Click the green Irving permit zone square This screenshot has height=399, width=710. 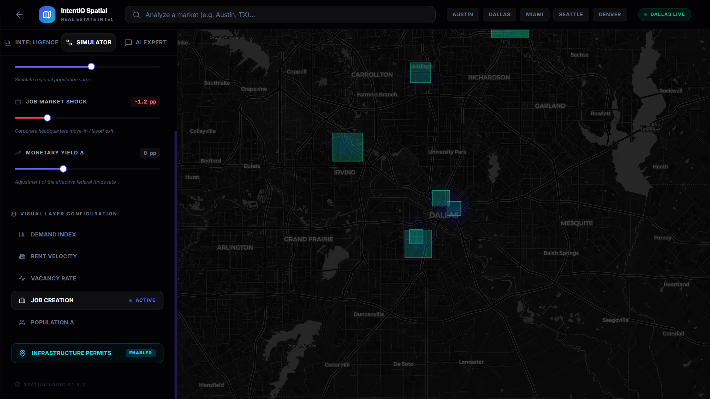[348, 147]
